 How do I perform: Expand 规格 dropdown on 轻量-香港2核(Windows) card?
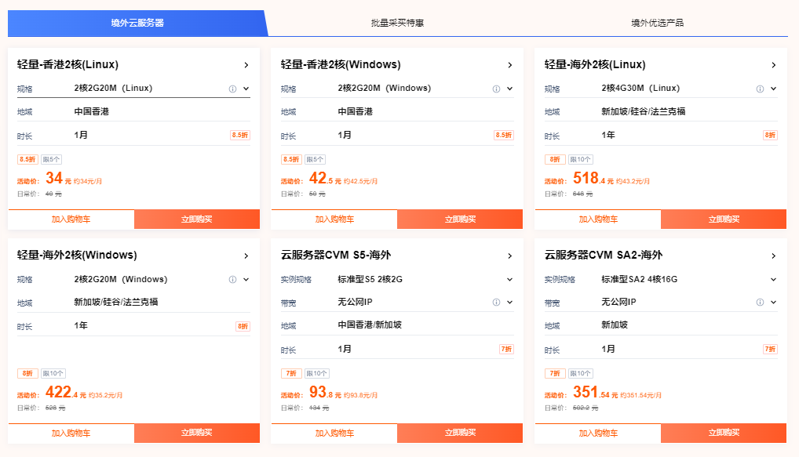510,89
